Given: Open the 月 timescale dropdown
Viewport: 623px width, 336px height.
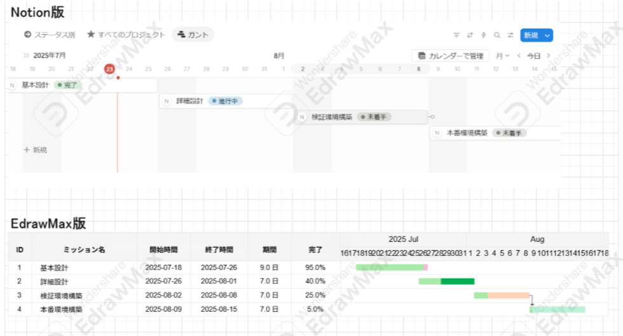Looking at the screenshot, I should point(502,56).
